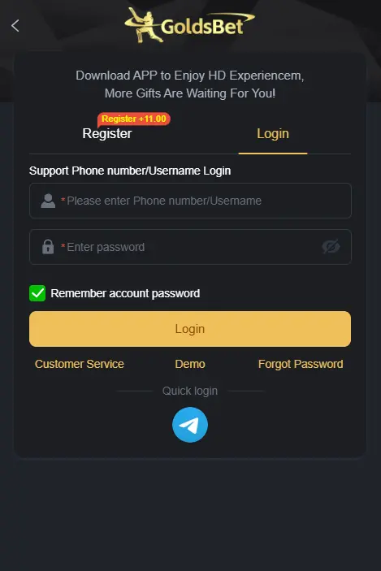
Task: Switch to the Register tab
Action: (107, 134)
